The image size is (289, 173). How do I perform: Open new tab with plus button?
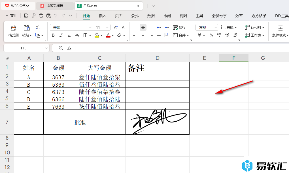[148, 6]
